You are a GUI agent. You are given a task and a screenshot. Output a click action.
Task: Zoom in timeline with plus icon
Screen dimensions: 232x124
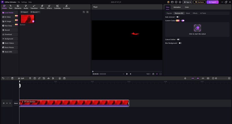coord(229,78)
